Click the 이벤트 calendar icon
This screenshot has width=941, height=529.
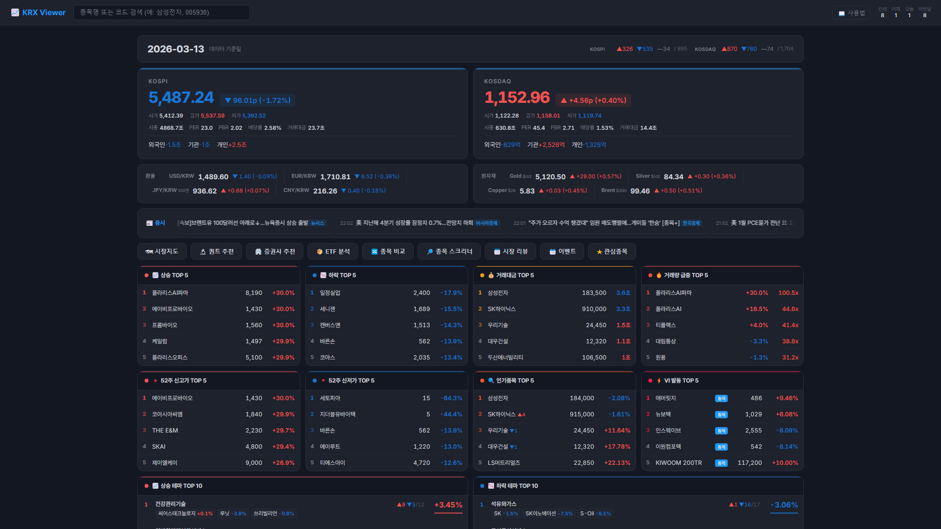552,252
